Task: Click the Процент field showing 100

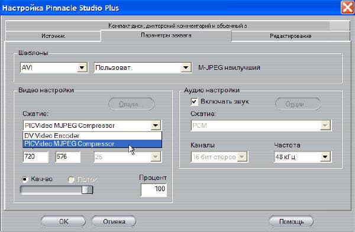Action: (x=154, y=190)
